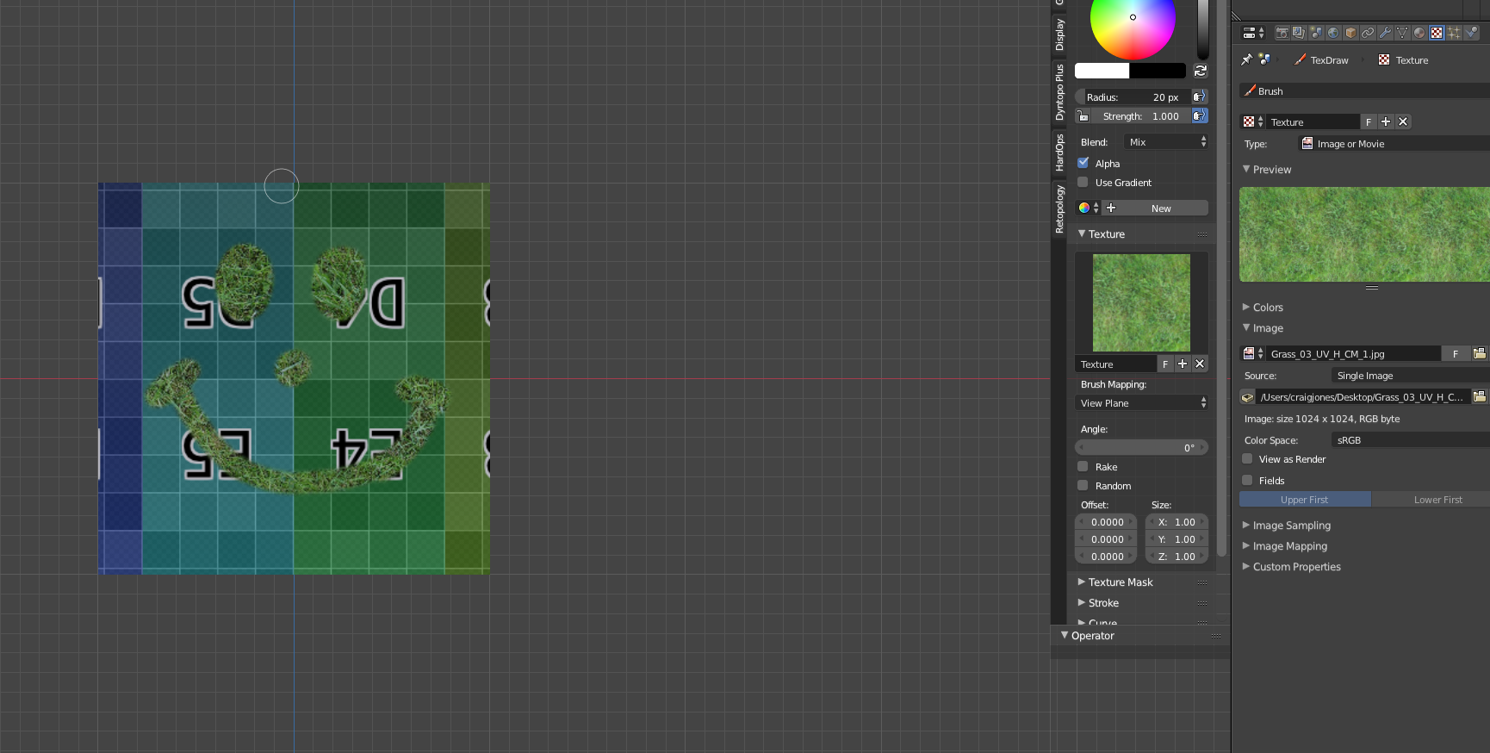Viewport: 1490px width, 753px height.
Task: Open the Render Layers properties tab icon
Action: tap(1299, 33)
